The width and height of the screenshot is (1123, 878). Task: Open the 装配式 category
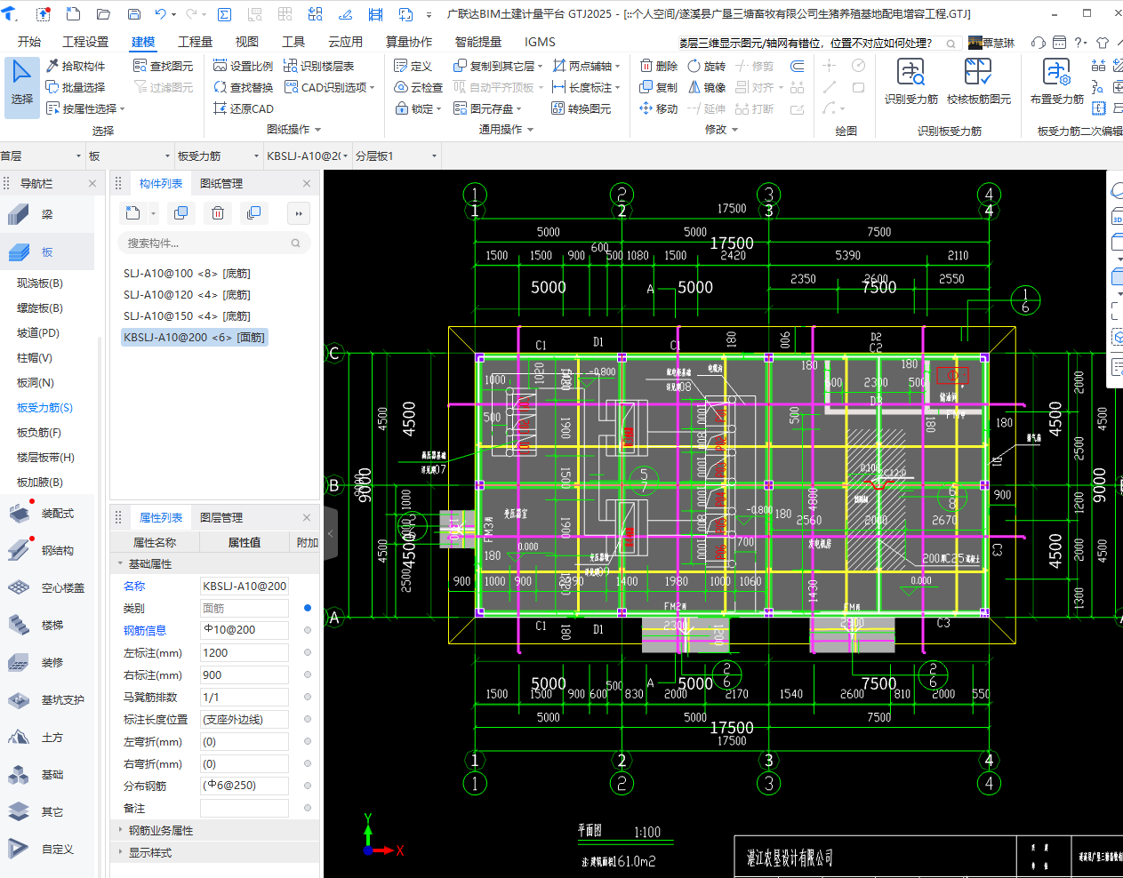(47, 514)
